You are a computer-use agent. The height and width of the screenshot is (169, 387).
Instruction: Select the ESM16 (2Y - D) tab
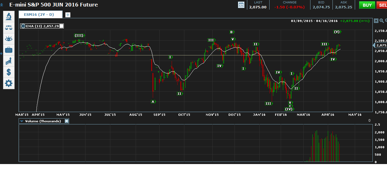click(x=40, y=14)
